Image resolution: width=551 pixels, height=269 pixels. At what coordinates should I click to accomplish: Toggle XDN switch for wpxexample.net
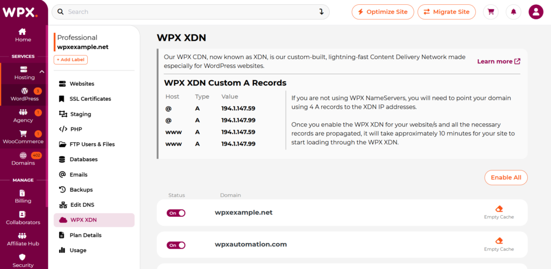click(176, 213)
